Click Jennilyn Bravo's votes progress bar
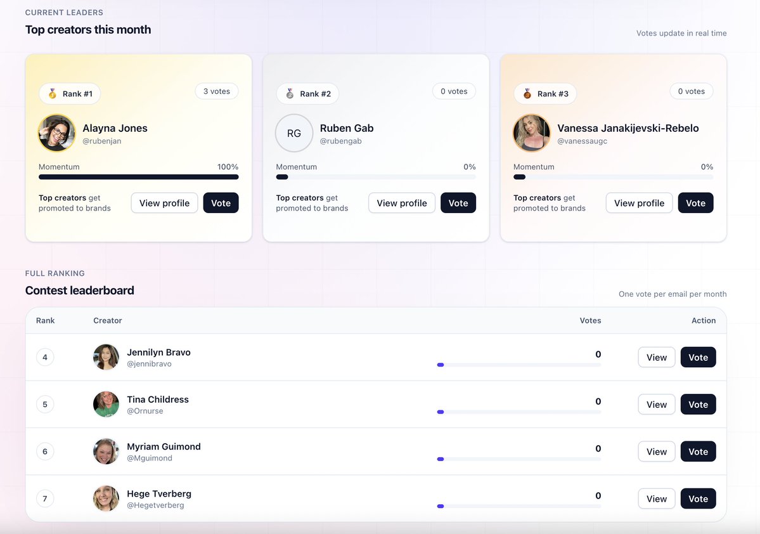The image size is (760, 534). pos(519,365)
